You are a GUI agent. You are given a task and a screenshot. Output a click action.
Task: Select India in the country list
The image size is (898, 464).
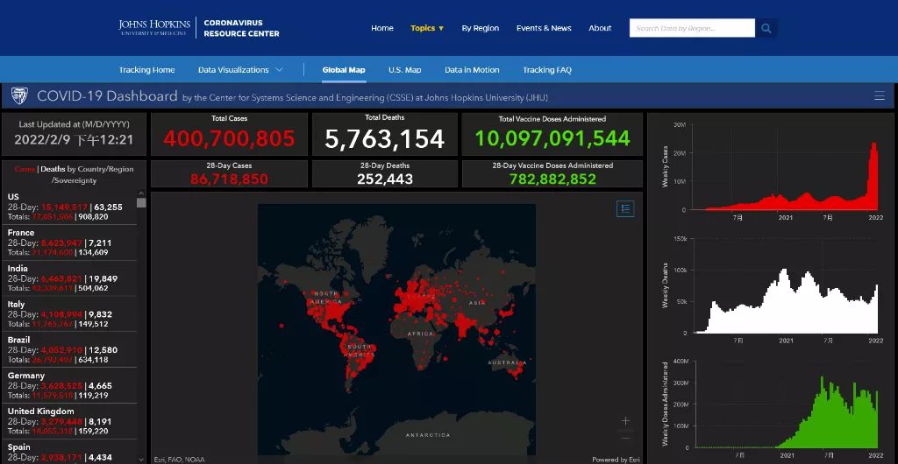coord(69,278)
